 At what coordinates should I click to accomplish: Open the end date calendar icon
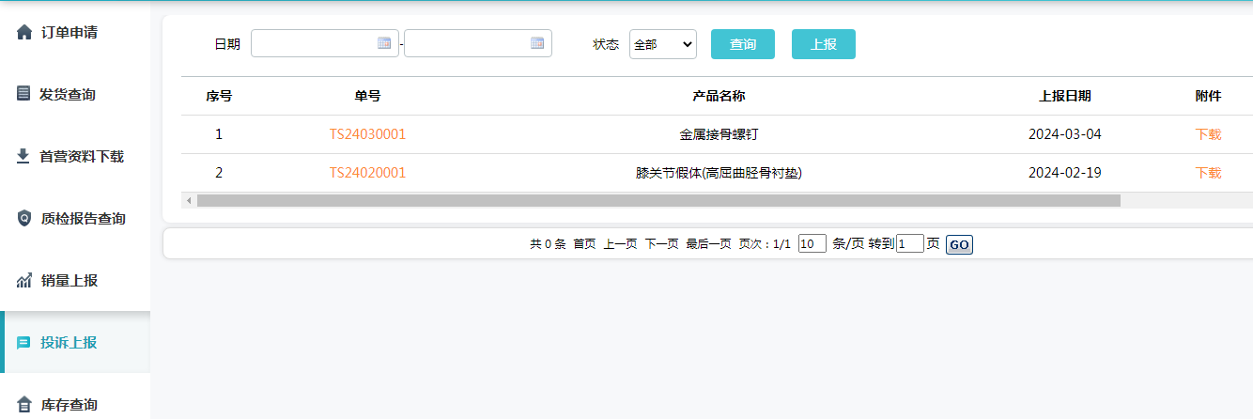click(537, 43)
